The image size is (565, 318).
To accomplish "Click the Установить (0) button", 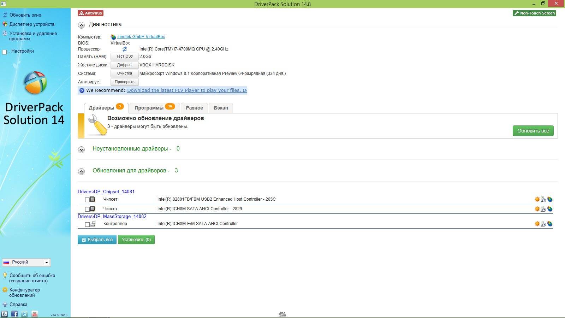I will click(x=136, y=240).
